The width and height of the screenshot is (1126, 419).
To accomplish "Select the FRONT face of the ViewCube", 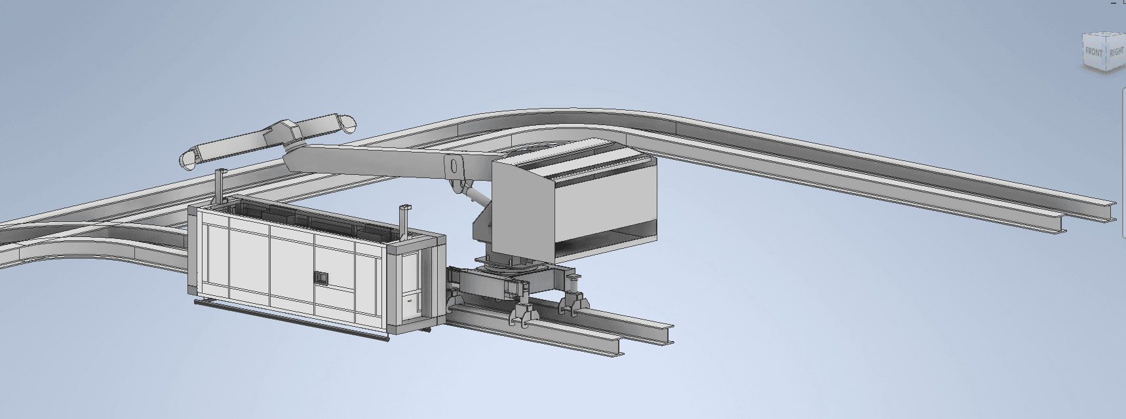I will [1094, 54].
